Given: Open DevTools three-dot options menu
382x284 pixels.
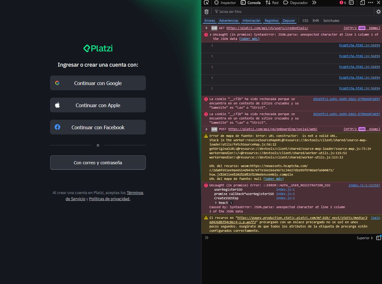Looking at the screenshot, I should tap(370, 3).
